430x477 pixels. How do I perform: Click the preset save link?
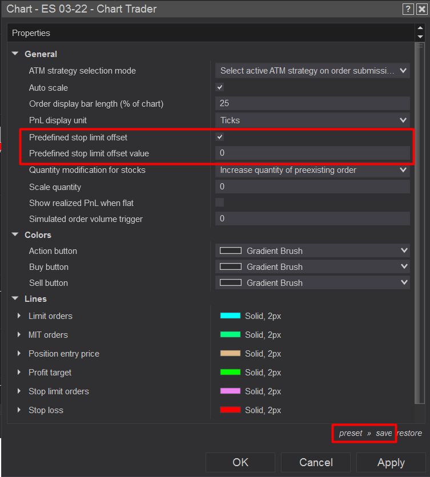pyautogui.click(x=384, y=433)
